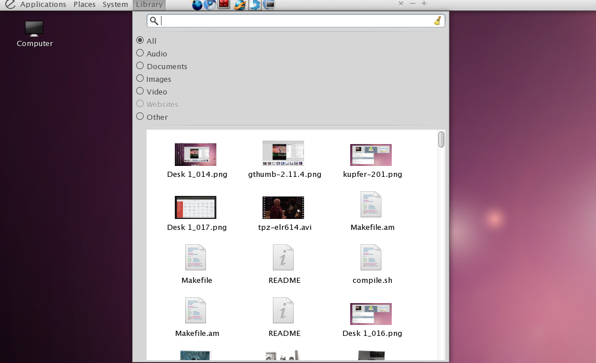The width and height of the screenshot is (596, 363).
Task: Click the bomb game icon in the panel
Action: pyautogui.click(x=197, y=5)
